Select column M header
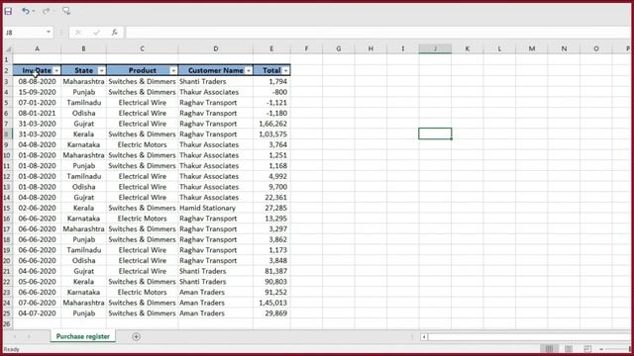Screen dimensions: 634x356 pyautogui.click(x=532, y=48)
